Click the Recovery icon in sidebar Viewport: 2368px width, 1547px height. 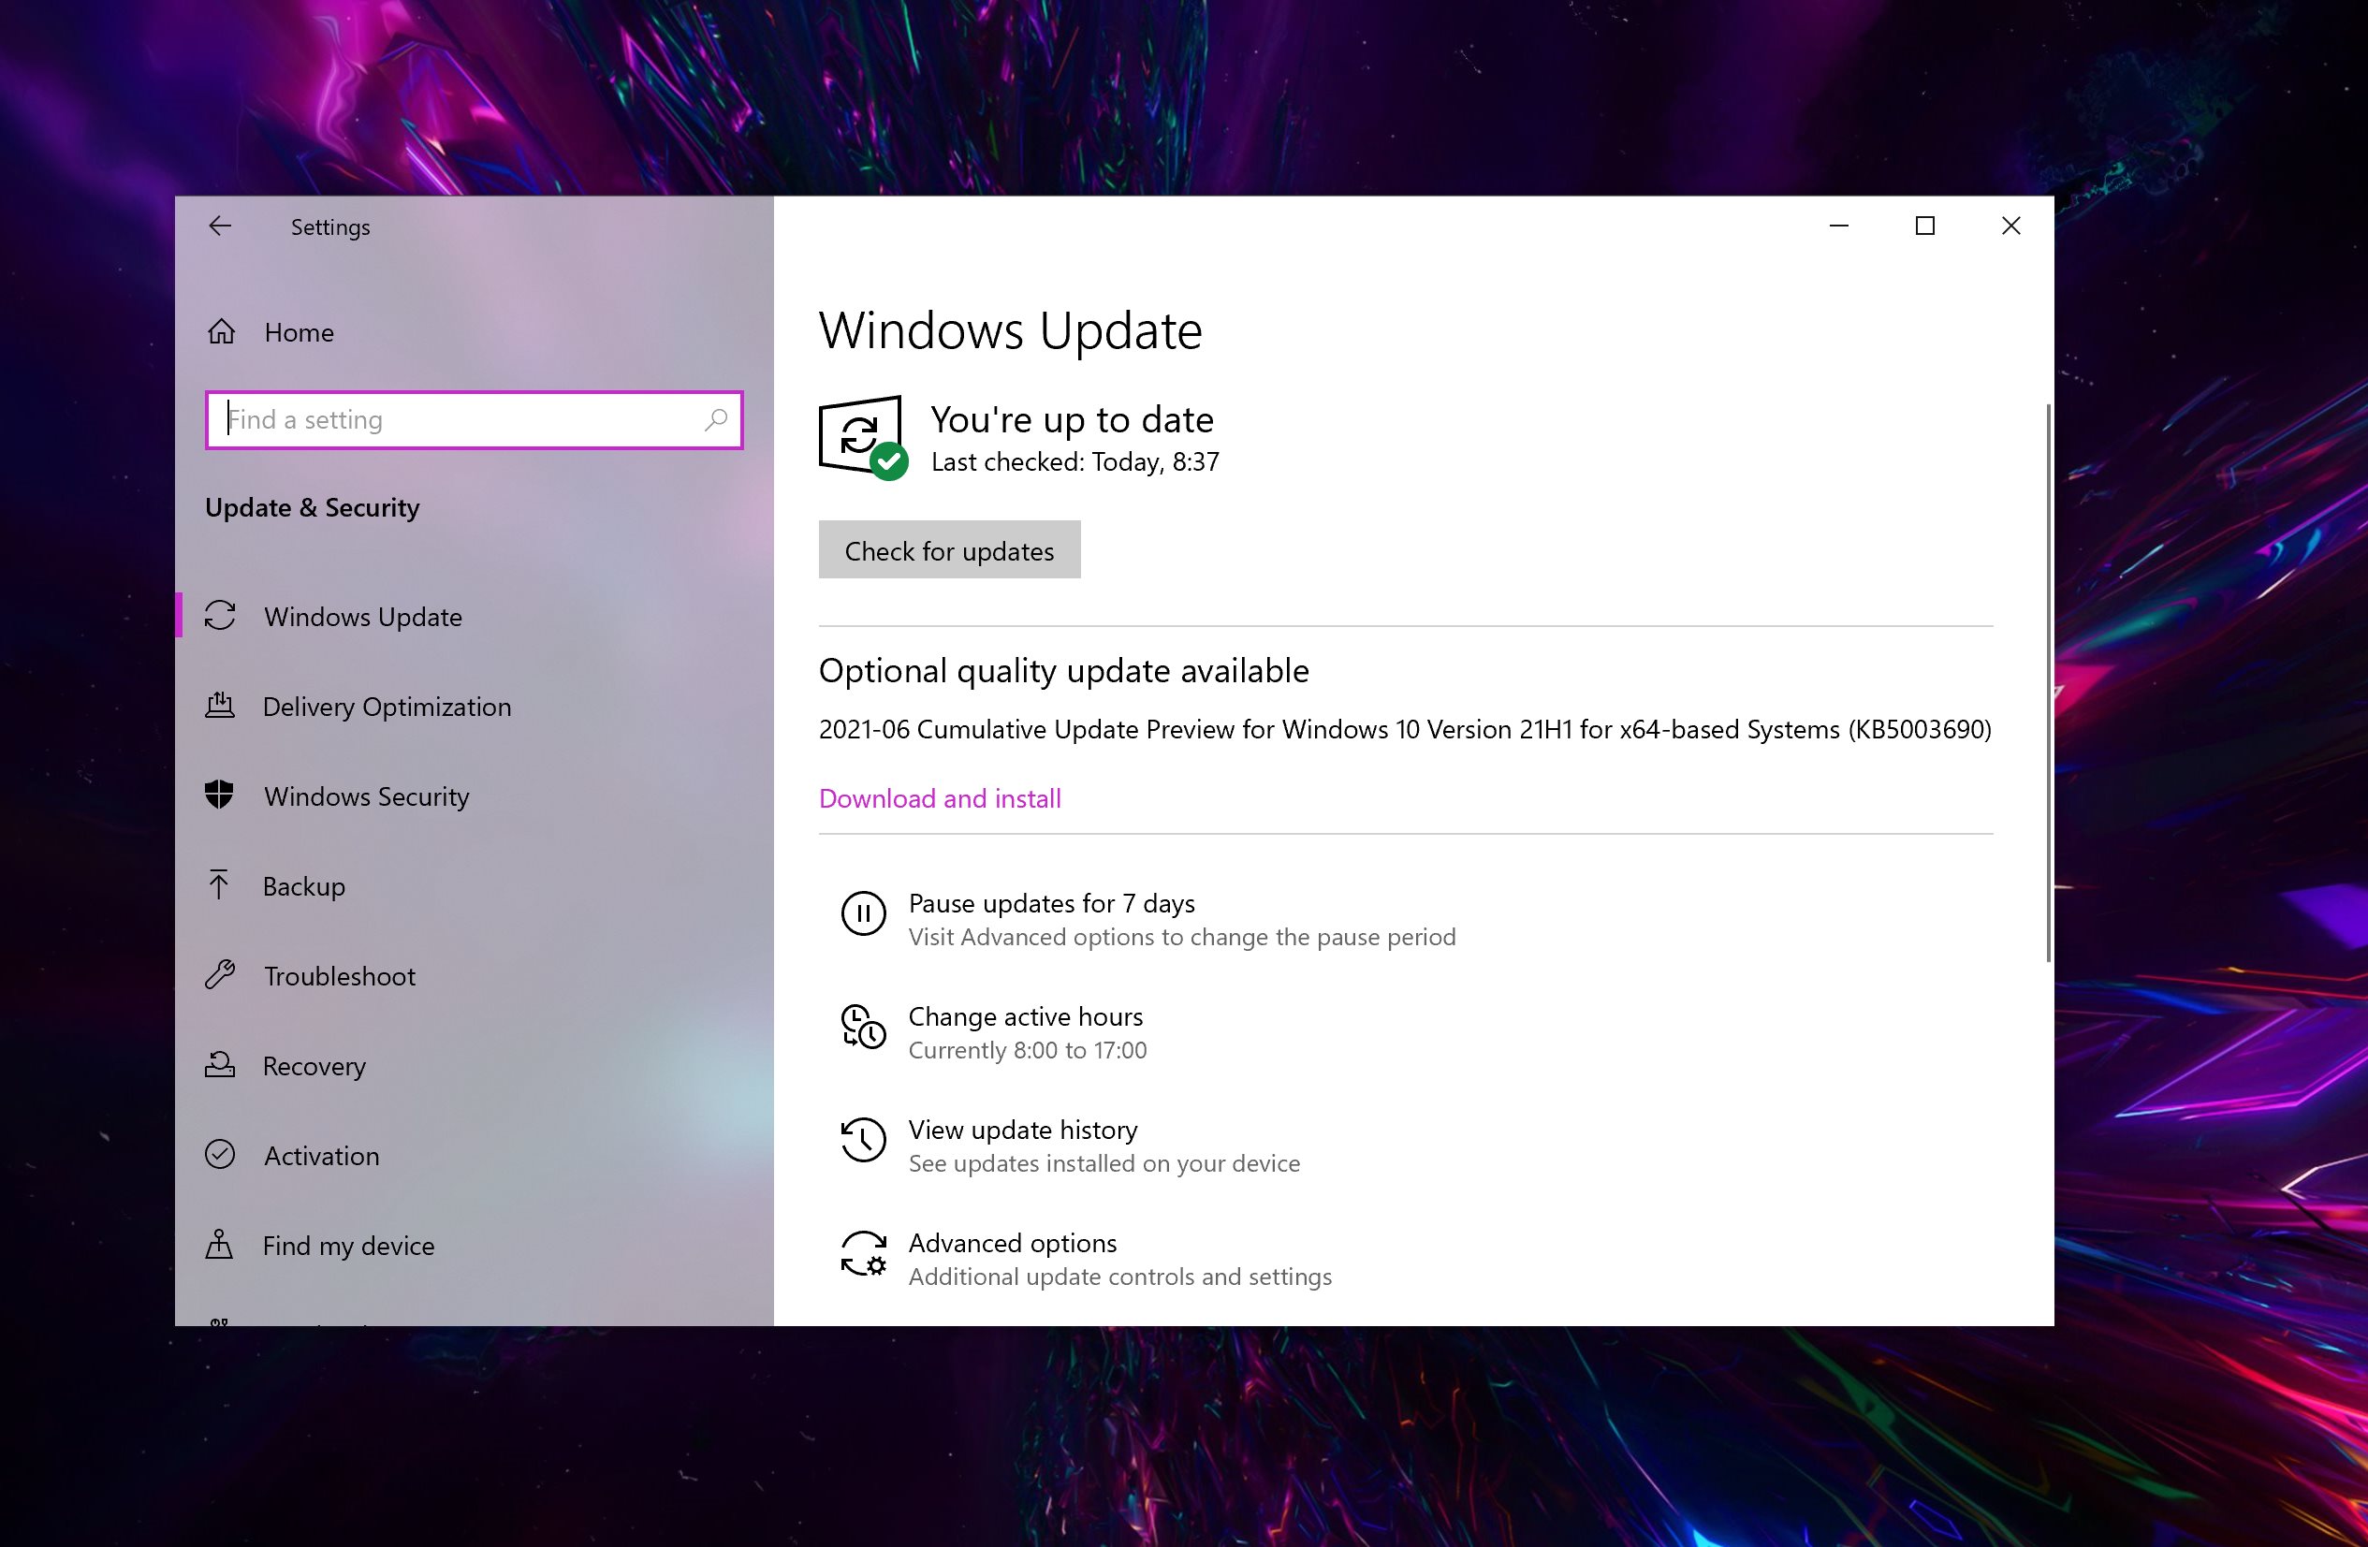220,1064
